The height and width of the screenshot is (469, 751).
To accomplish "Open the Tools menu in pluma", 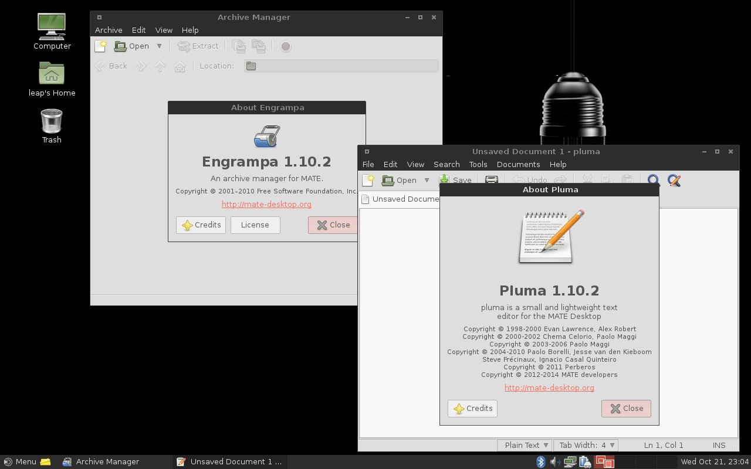I will tap(478, 165).
